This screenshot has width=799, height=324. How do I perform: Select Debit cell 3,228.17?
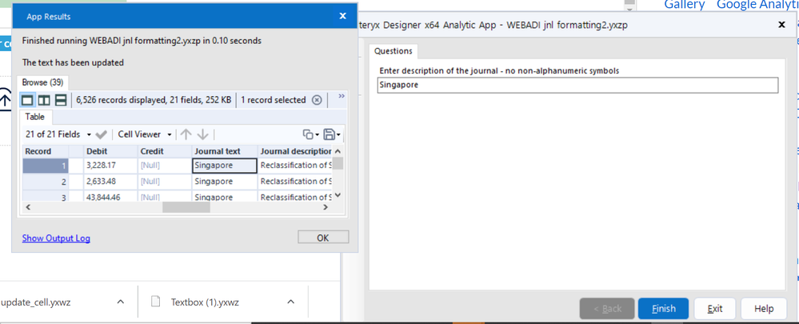point(110,166)
